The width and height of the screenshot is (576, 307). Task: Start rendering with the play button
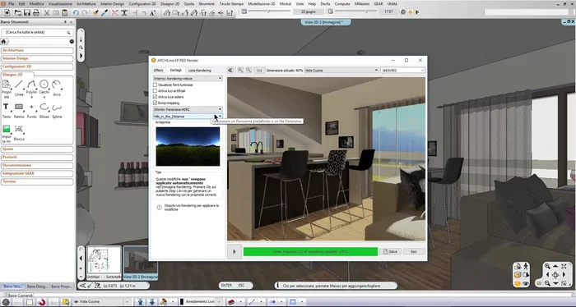235,252
